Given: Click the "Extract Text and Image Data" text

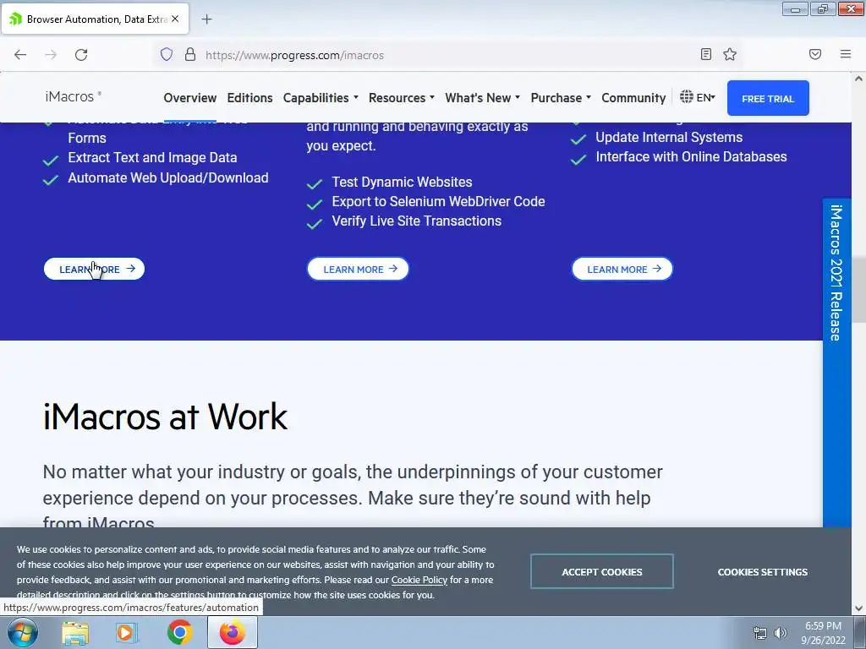Looking at the screenshot, I should coord(152,157).
